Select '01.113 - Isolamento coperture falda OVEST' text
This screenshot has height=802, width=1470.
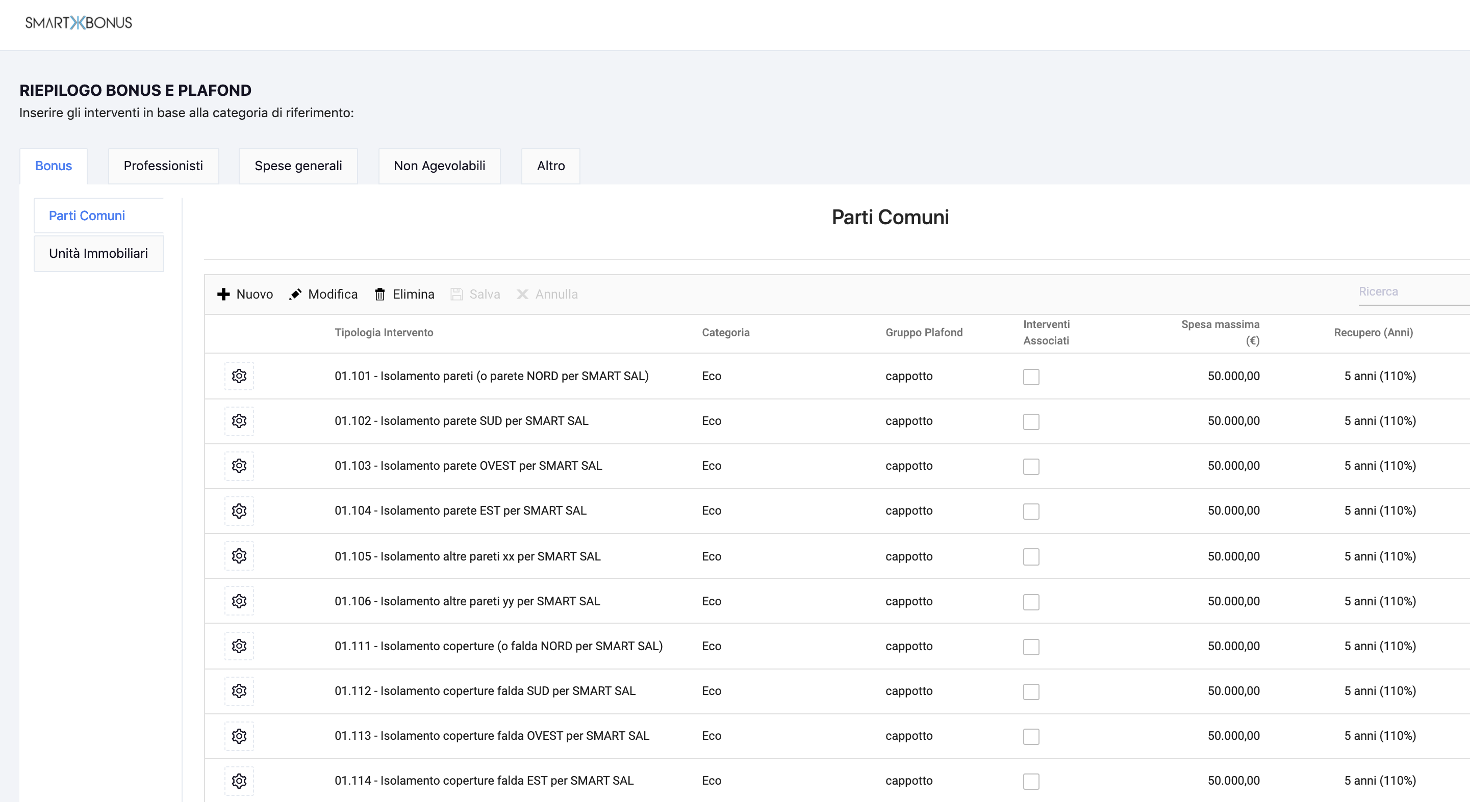[491, 736]
